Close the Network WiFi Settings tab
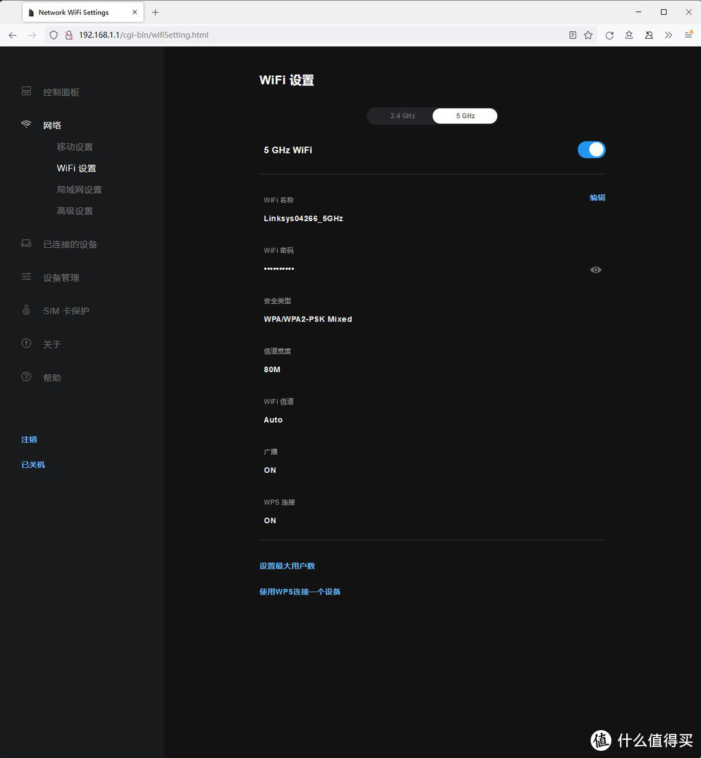Image resolution: width=701 pixels, height=758 pixels. [x=134, y=12]
